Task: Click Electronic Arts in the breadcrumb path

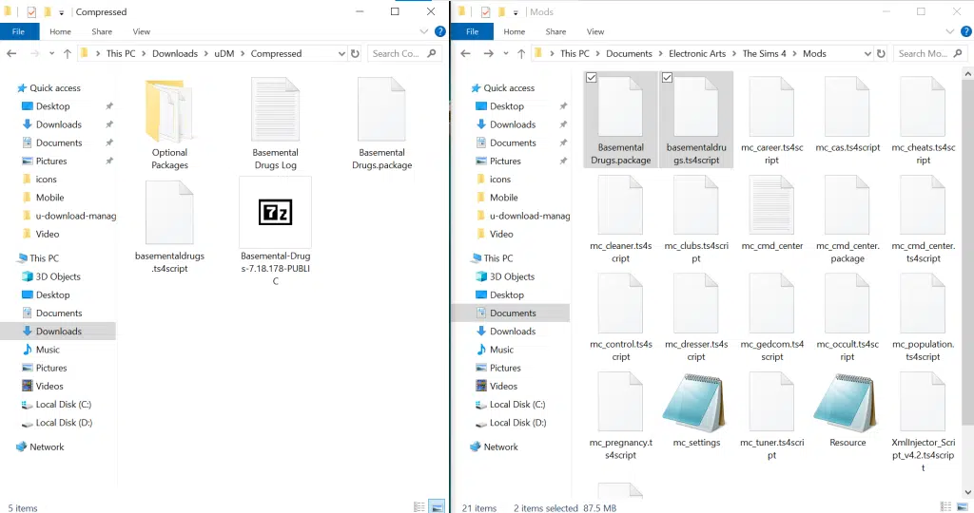Action: click(x=696, y=54)
